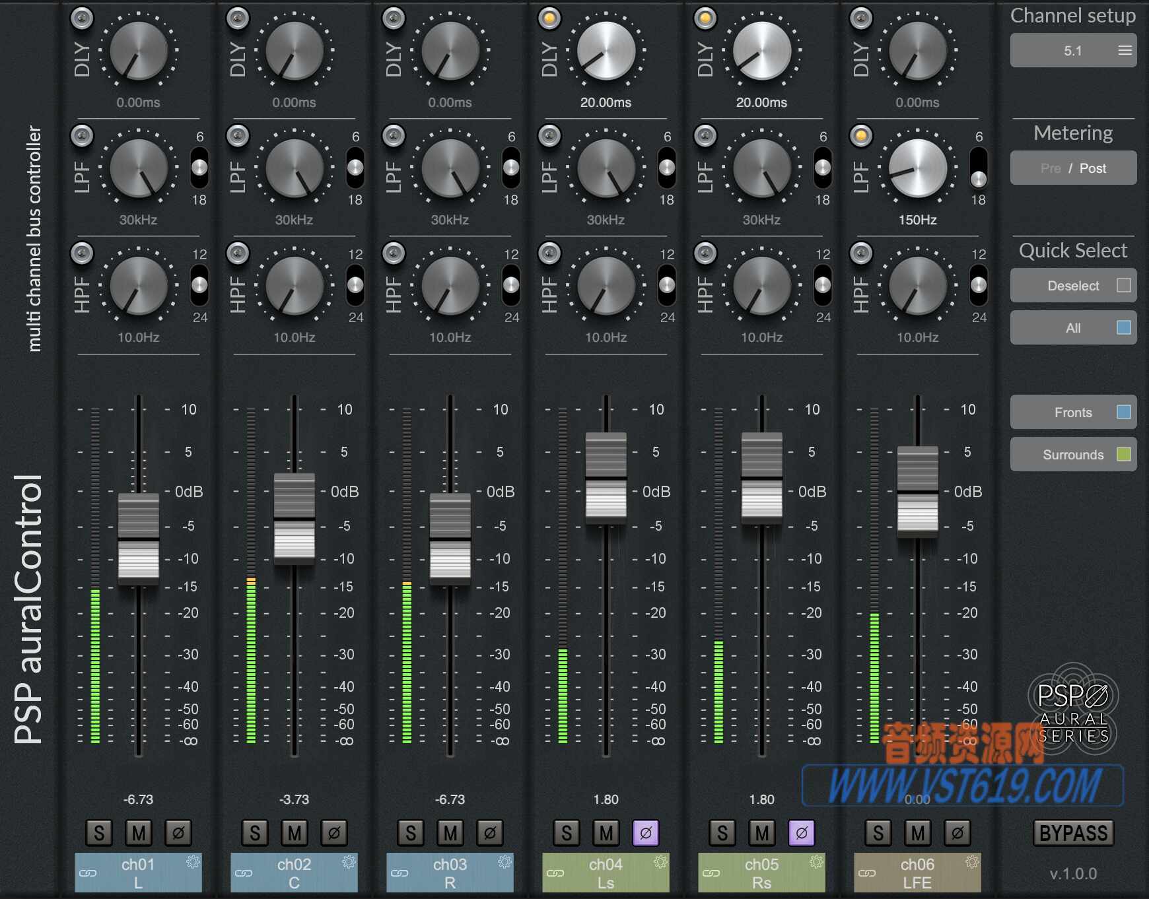Click the link icon on ch01 L
This screenshot has height=899, width=1149.
(x=88, y=873)
